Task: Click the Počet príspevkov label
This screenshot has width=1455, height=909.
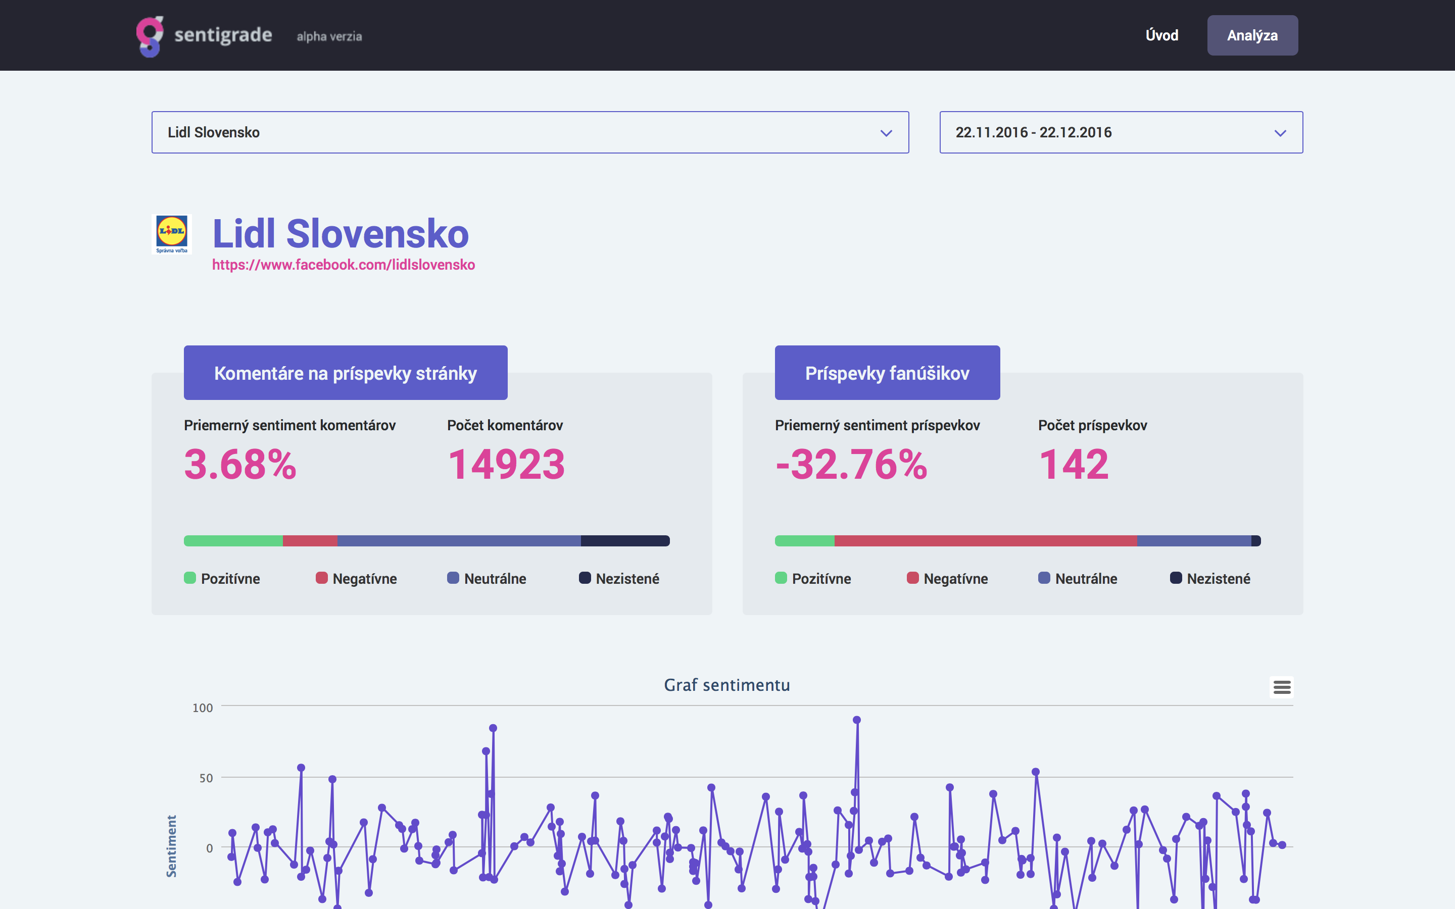Action: coord(1092,425)
